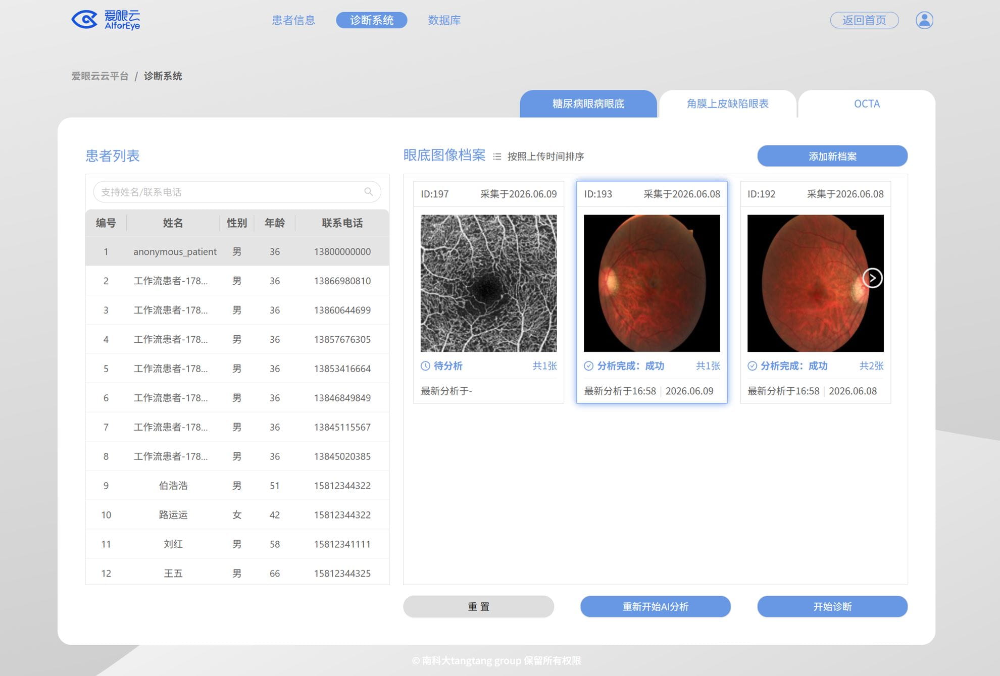The height and width of the screenshot is (676, 1000).
Task: Select patient with phone 13845020385
Action: 237,456
